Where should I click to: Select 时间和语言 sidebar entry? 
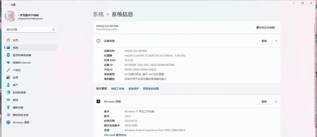coord(31,92)
